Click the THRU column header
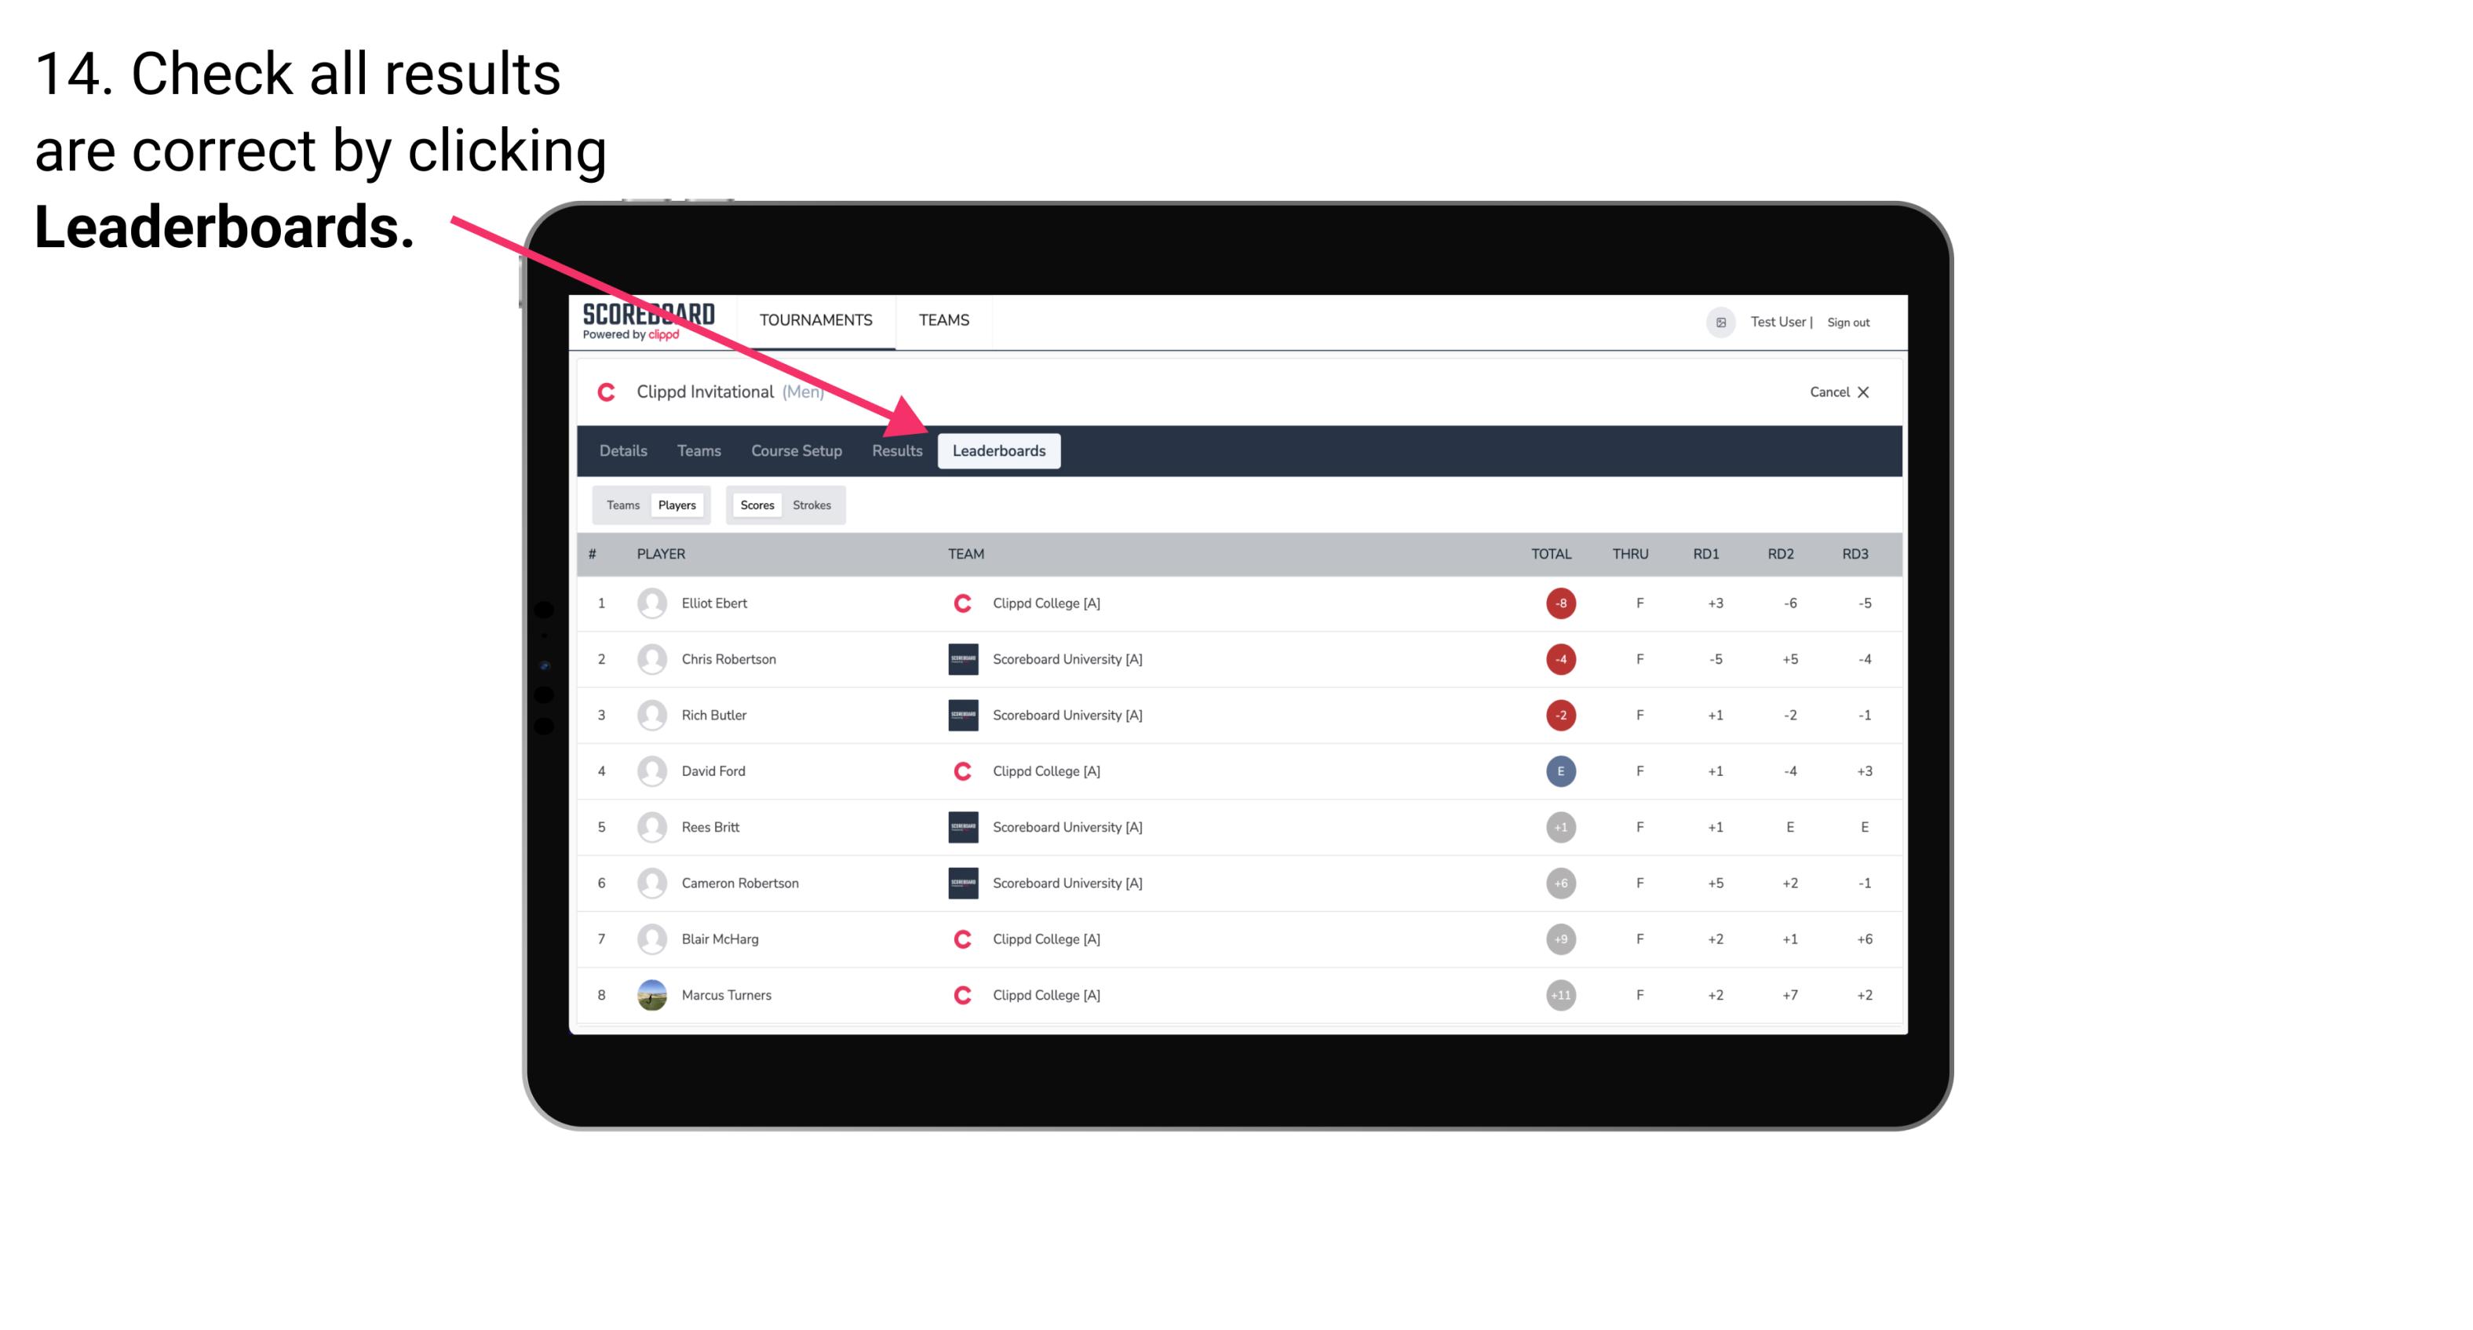The width and height of the screenshot is (2473, 1330). (x=1638, y=552)
